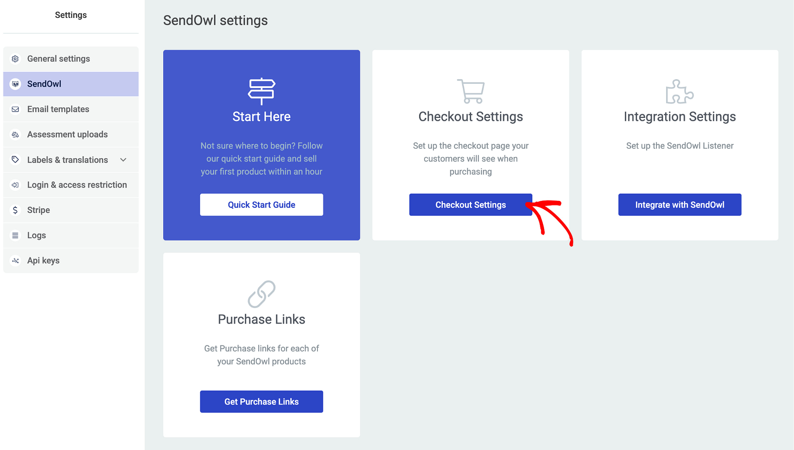Select Email templates in the sidebar
794x450 pixels.
(x=58, y=109)
